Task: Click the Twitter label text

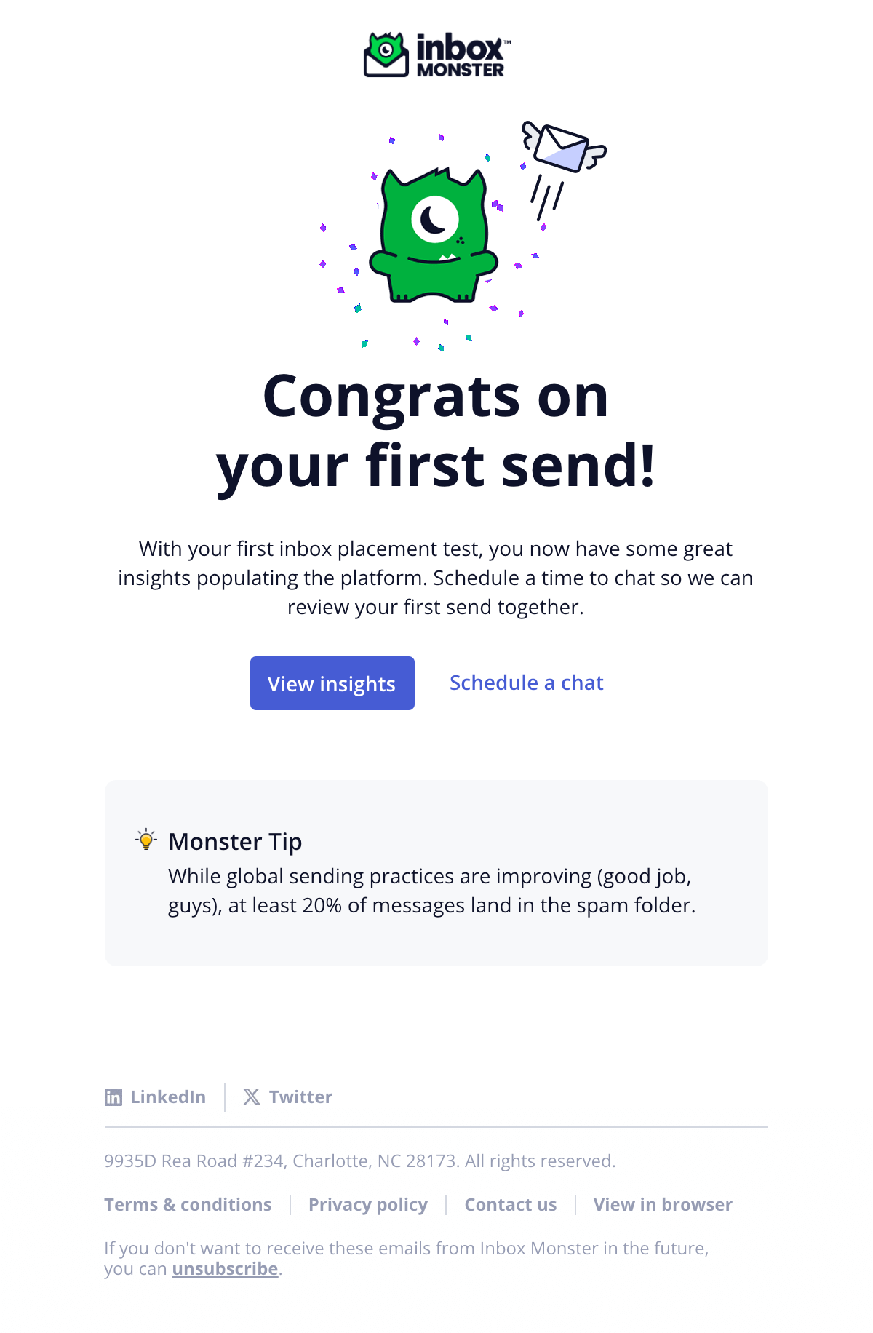Action: 300,1097
